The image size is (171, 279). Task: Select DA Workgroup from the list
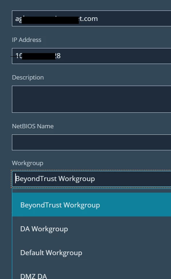coord(91,229)
